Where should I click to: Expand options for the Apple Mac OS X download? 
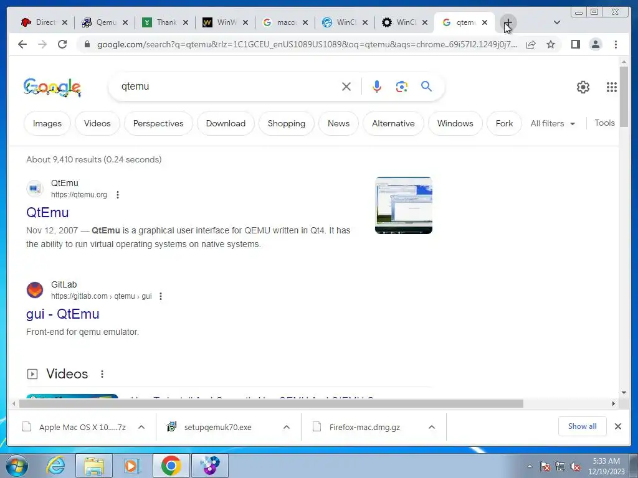[141, 427]
